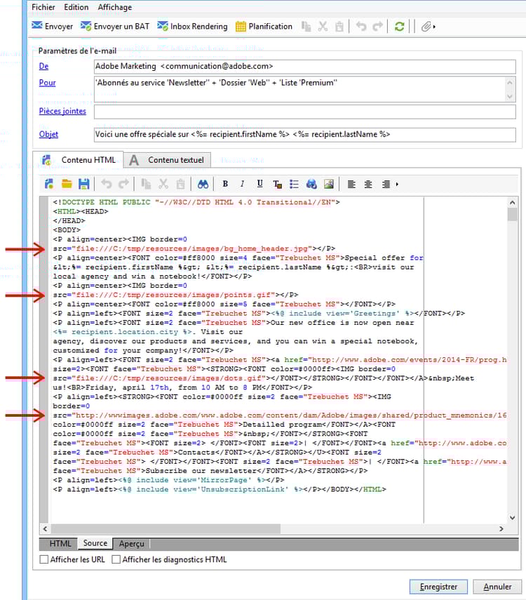Click code editor horizontal scroll left arrow
The image size is (526, 600).
click(x=45, y=529)
